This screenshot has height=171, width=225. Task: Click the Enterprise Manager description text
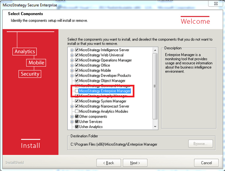tap(189, 63)
